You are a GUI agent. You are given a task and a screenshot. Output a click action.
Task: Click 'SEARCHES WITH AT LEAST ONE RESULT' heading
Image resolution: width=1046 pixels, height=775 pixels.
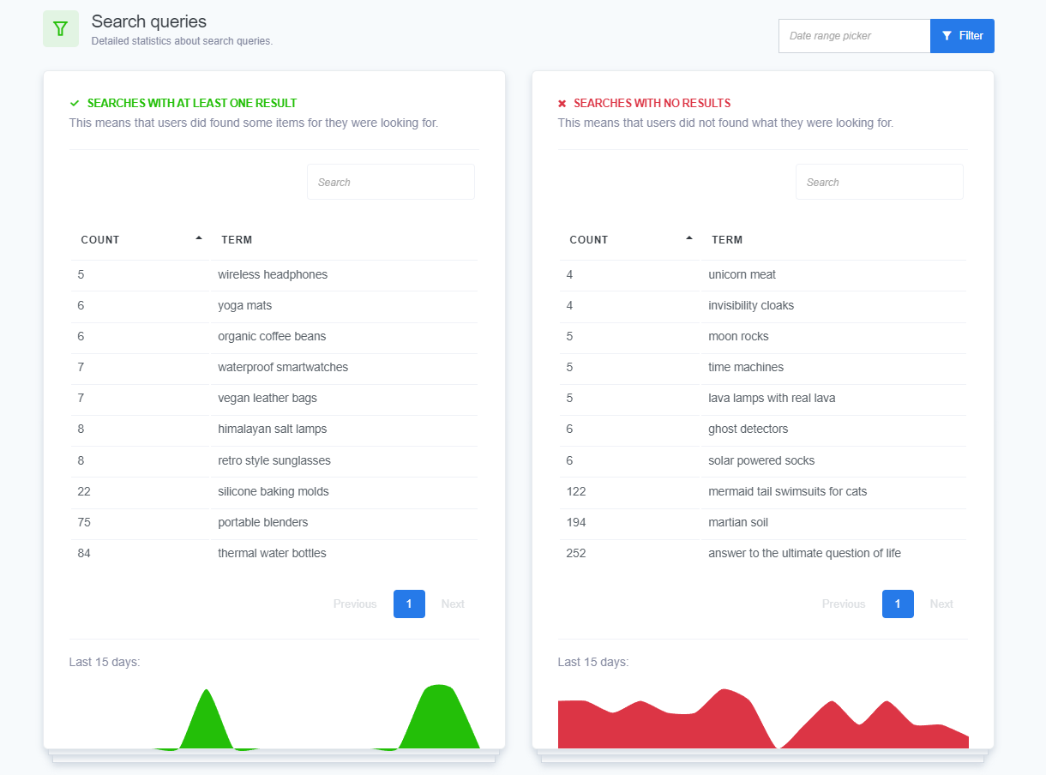coord(192,103)
